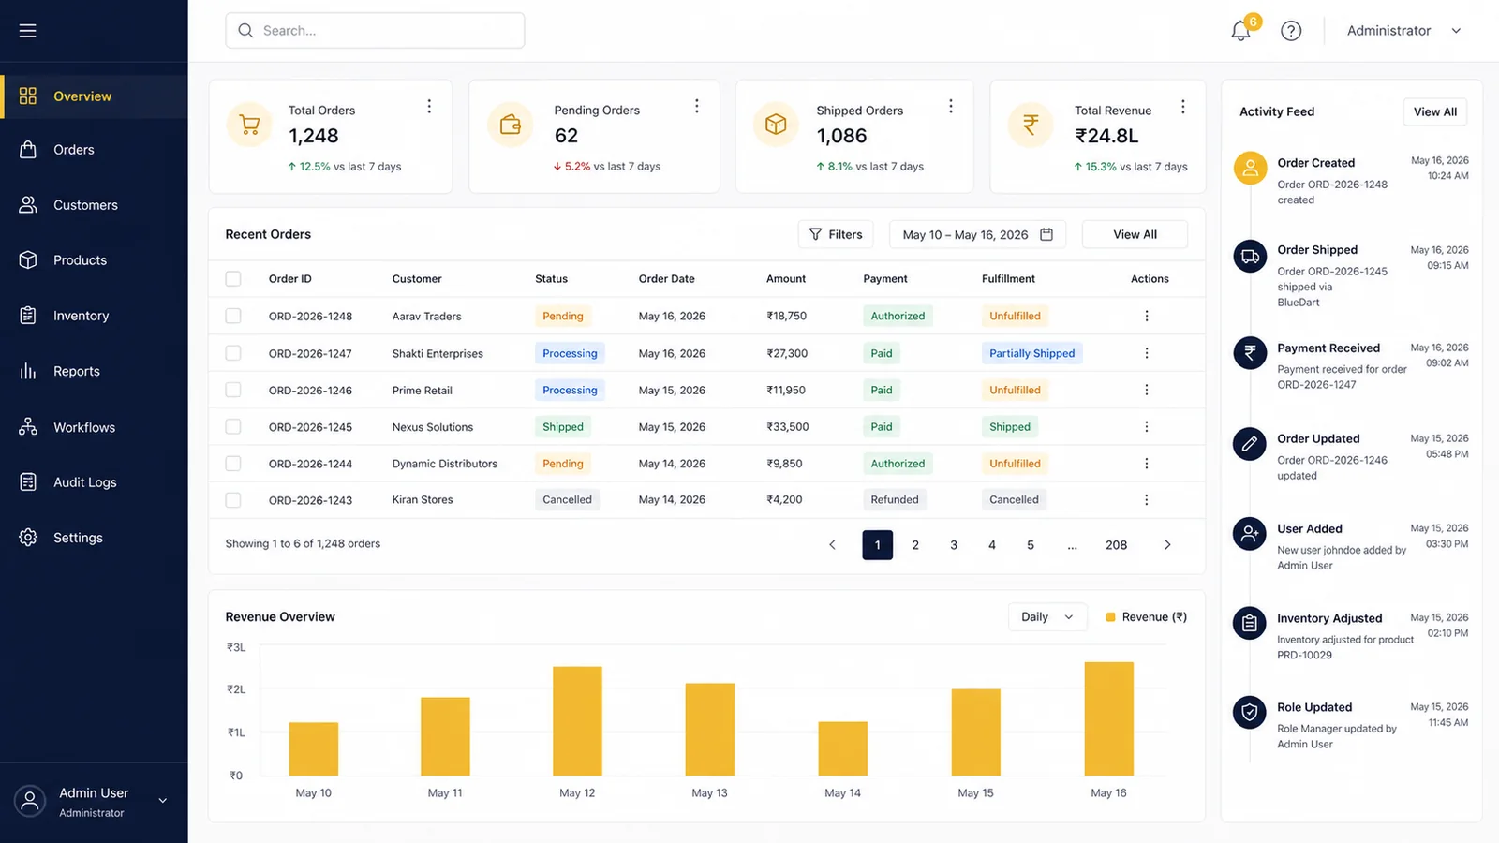Click the Role Updated shield icon
The height and width of the screenshot is (843, 1499).
(x=1250, y=713)
